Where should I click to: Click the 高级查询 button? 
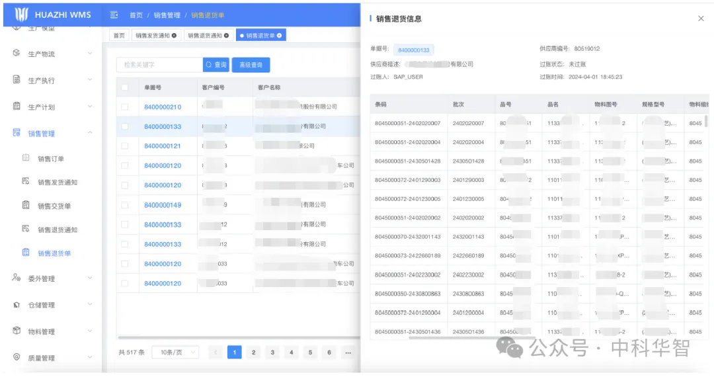(251, 65)
